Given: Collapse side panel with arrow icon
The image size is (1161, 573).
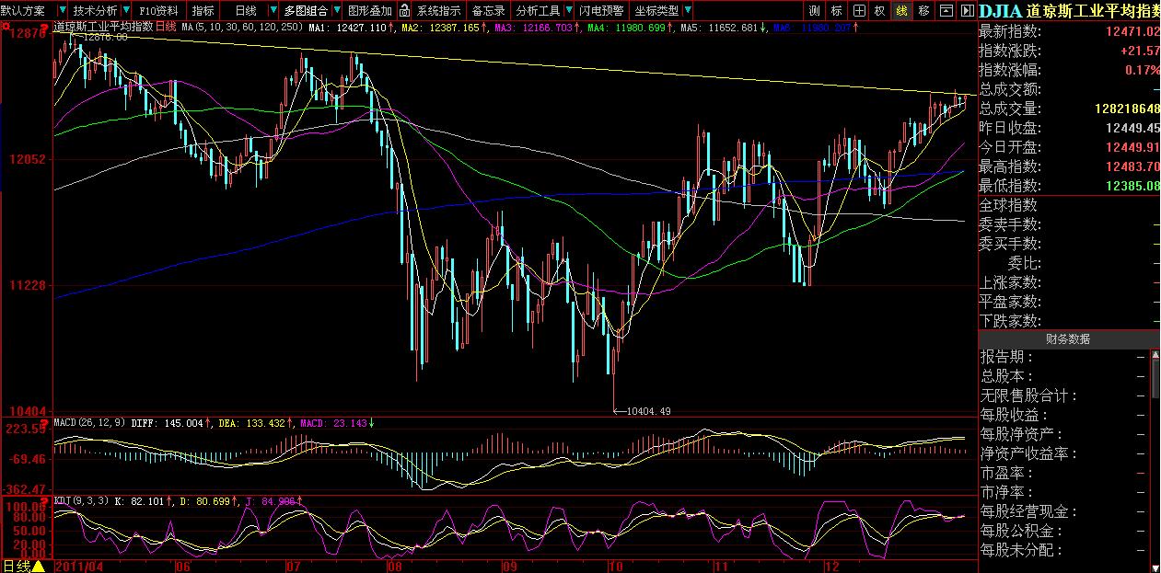Looking at the screenshot, I should click(x=966, y=10).
